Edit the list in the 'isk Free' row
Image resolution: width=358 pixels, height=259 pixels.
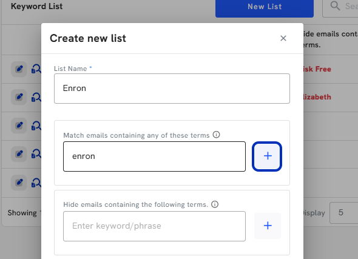[19, 69]
